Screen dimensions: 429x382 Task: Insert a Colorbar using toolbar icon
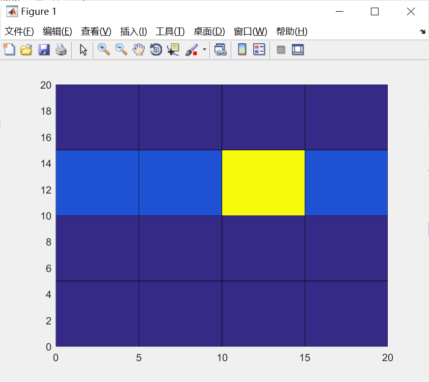[242, 50]
